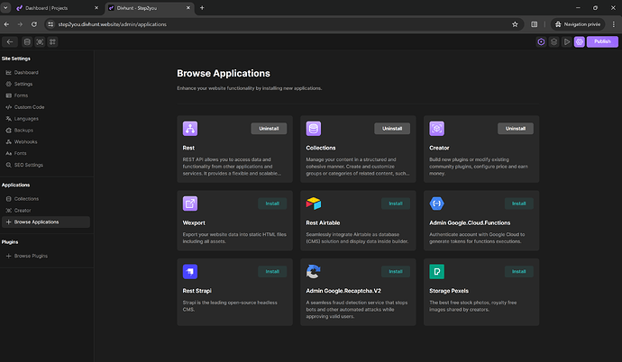Go back with the browser back arrow
The height and width of the screenshot is (362, 622).
pyautogui.click(x=6, y=24)
